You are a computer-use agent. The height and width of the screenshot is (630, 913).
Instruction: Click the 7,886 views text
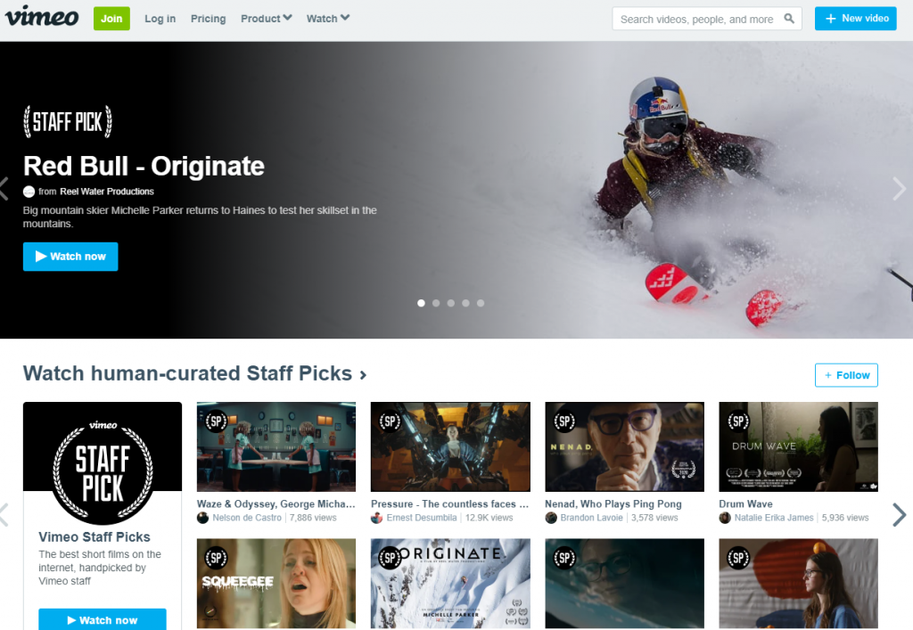[313, 518]
